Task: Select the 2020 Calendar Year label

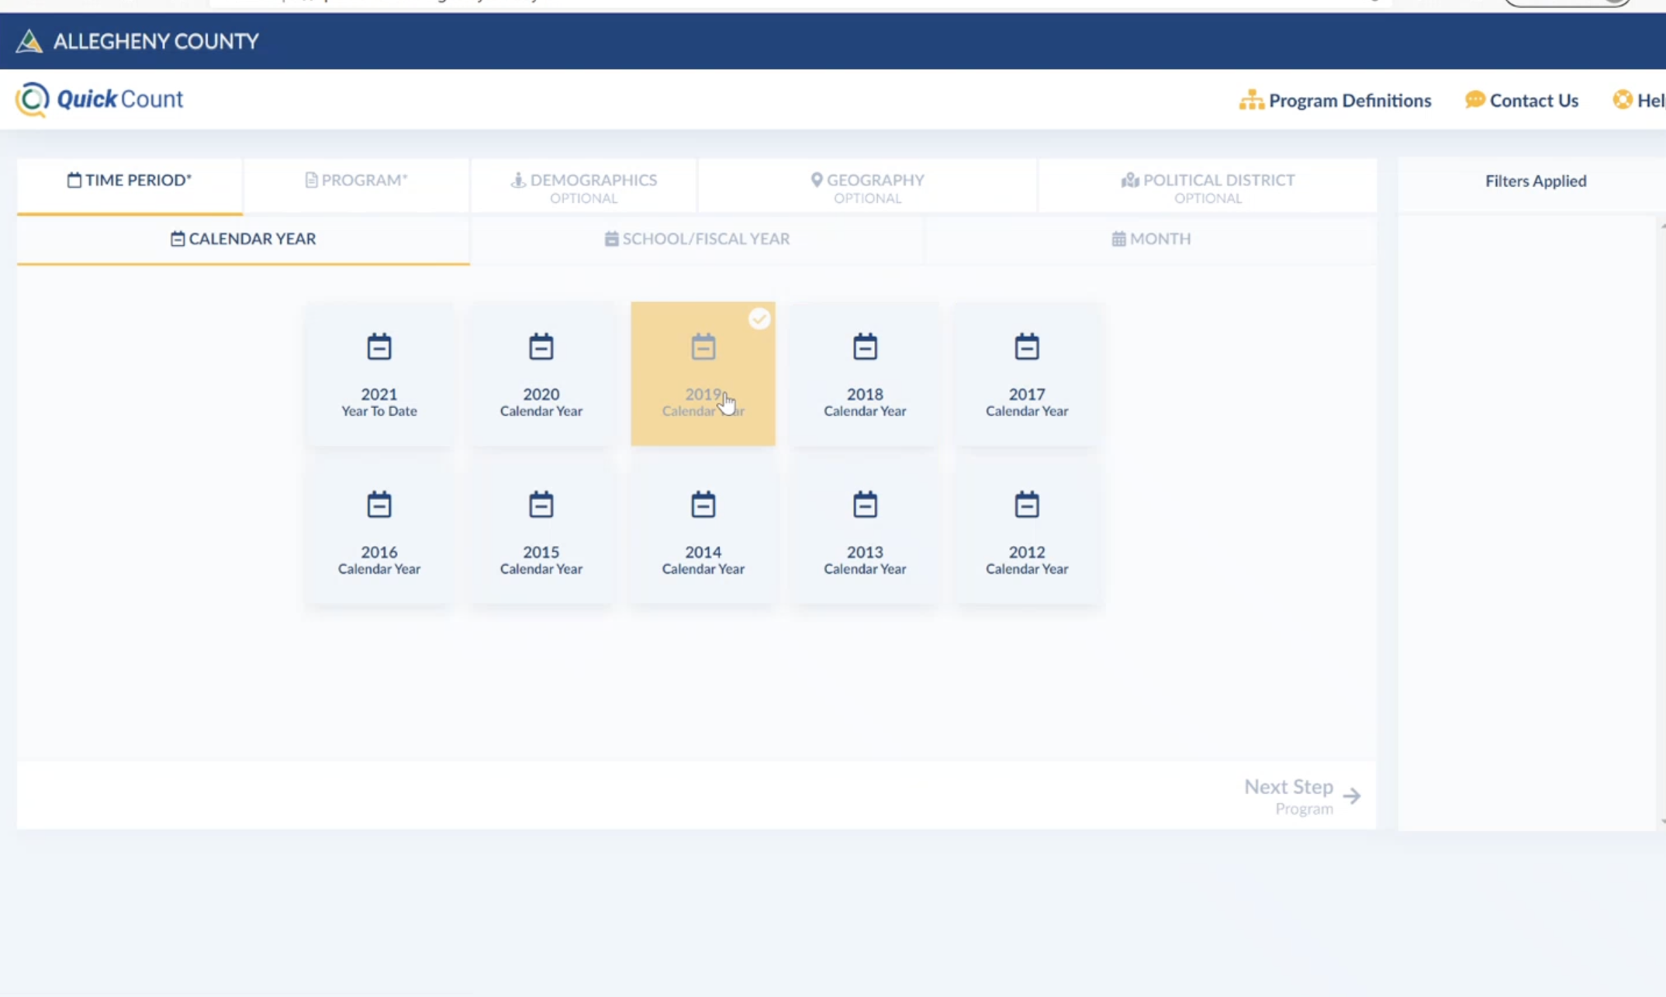Action: click(x=541, y=402)
